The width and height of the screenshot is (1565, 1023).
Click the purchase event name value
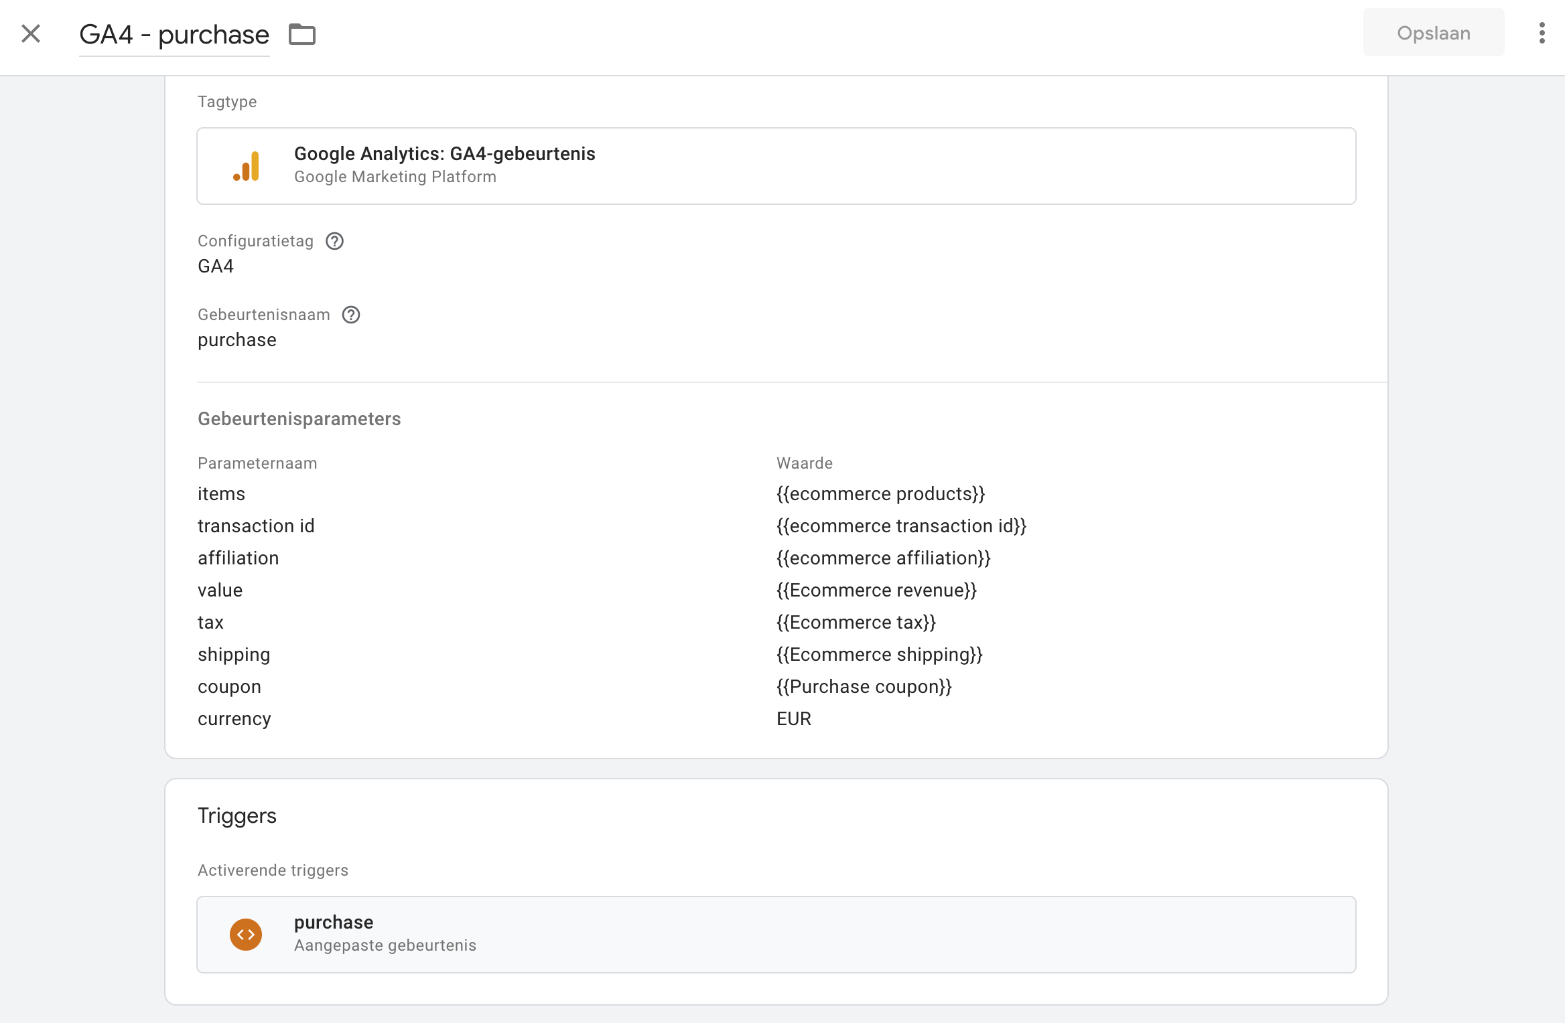237,340
